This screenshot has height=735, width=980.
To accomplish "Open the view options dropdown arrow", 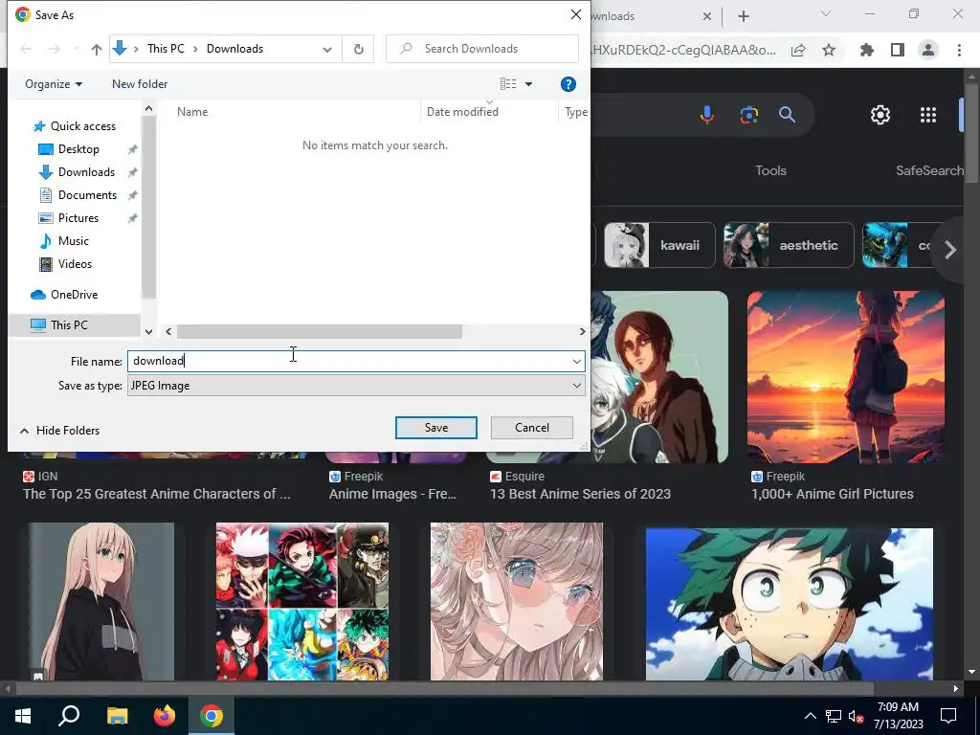I will (528, 84).
